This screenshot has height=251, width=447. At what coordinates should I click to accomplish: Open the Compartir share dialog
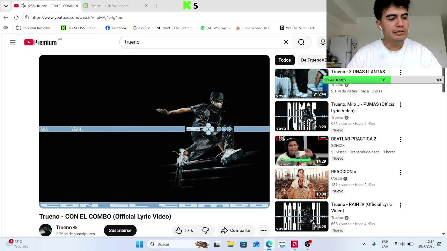click(x=236, y=230)
